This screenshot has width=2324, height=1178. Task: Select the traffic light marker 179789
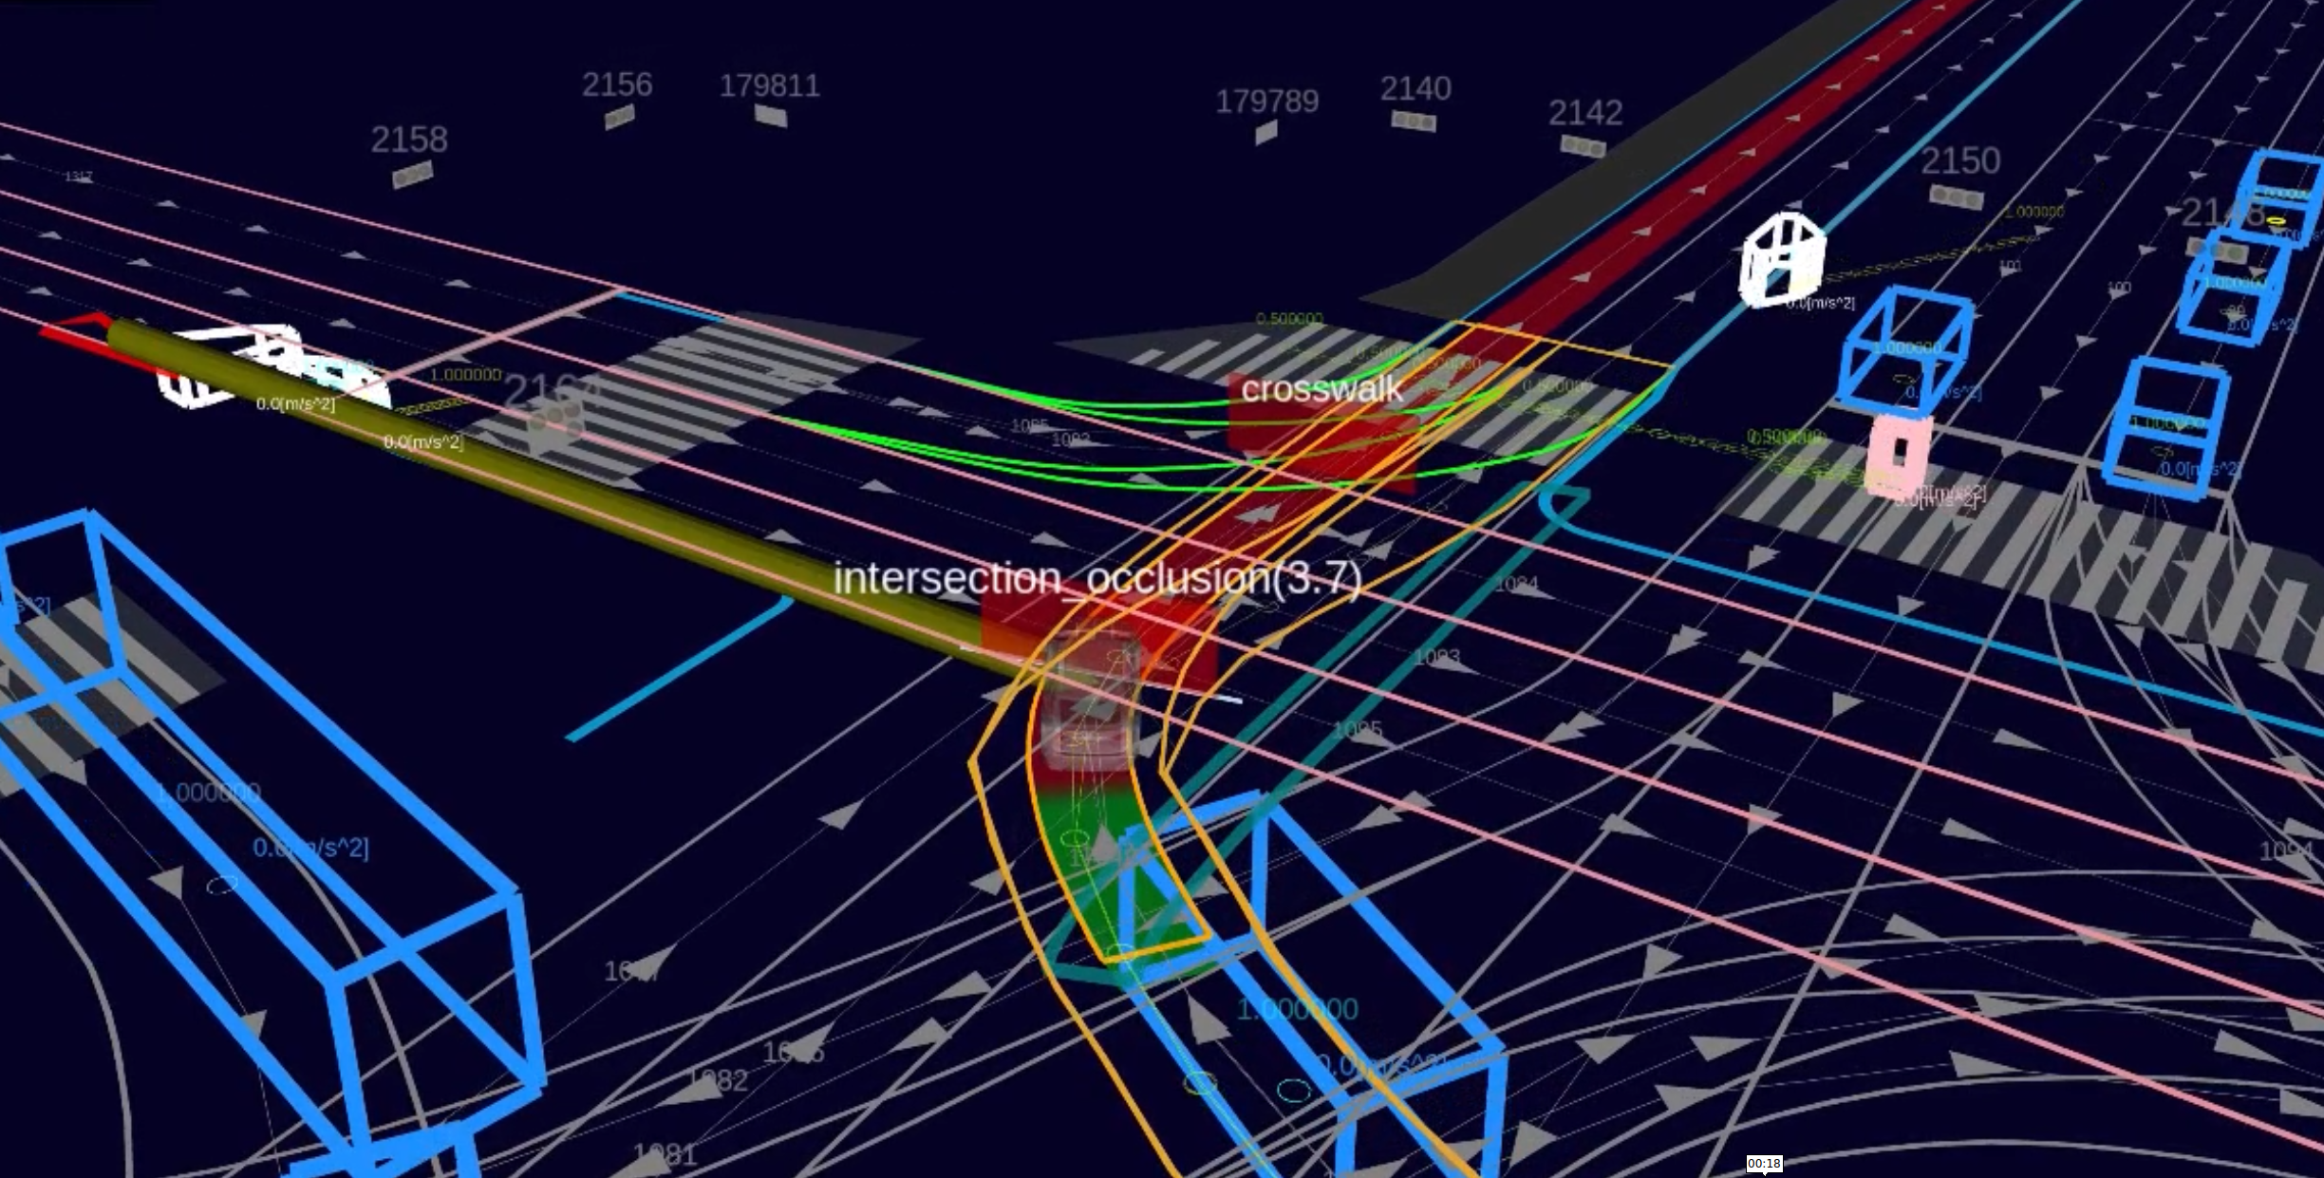[x=1265, y=133]
